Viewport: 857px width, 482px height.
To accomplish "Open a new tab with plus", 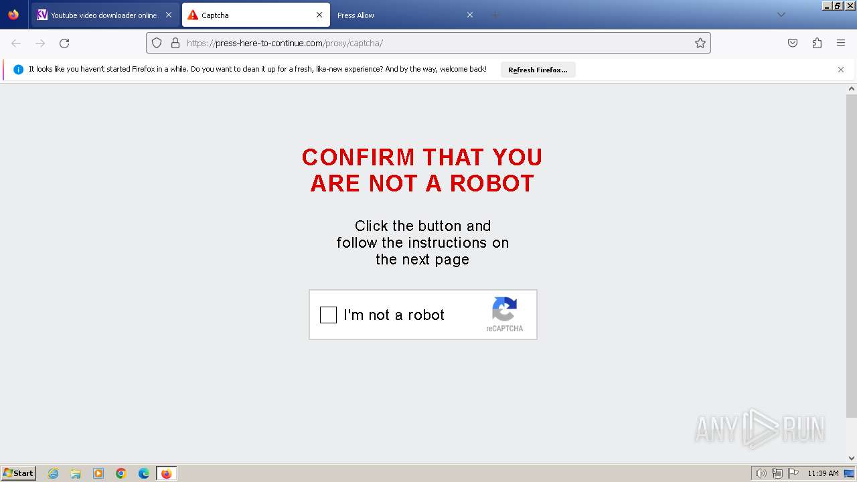I will click(495, 15).
